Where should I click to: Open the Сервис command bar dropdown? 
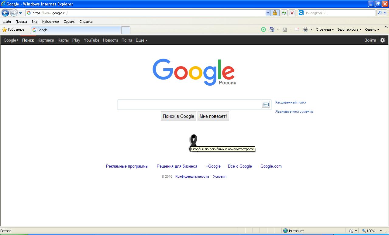point(372,29)
